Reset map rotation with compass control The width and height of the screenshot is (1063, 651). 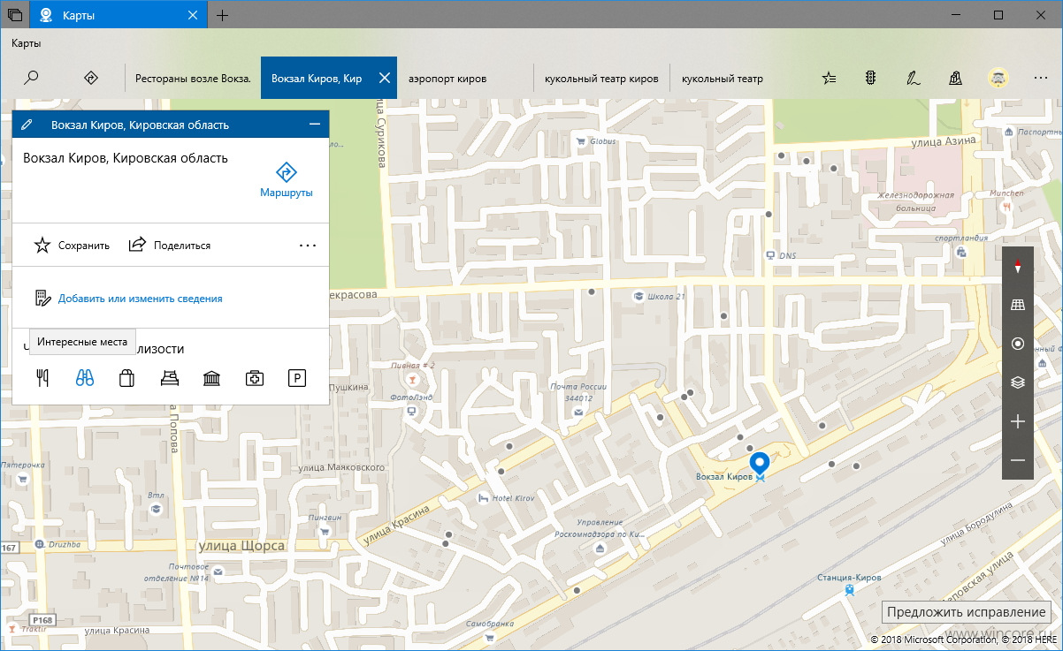pyautogui.click(x=1018, y=267)
